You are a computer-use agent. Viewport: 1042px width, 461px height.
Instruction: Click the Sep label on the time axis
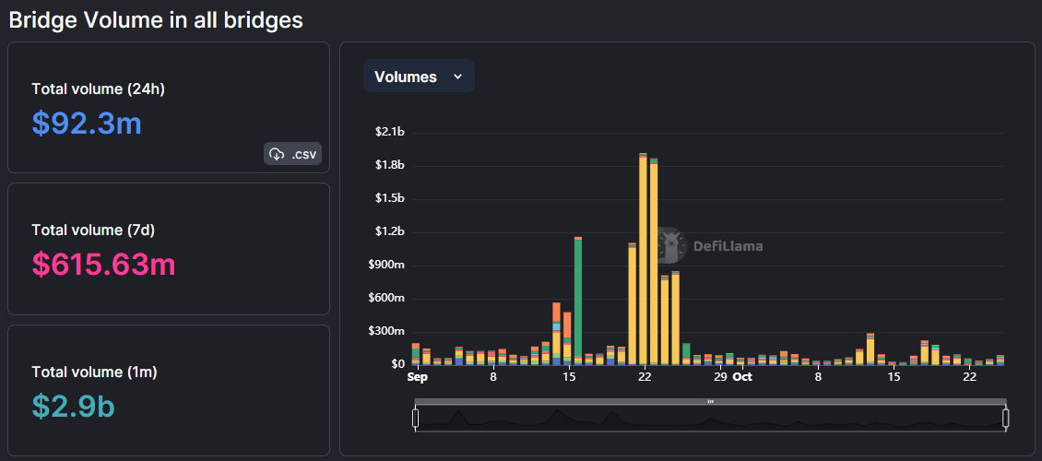click(x=418, y=376)
